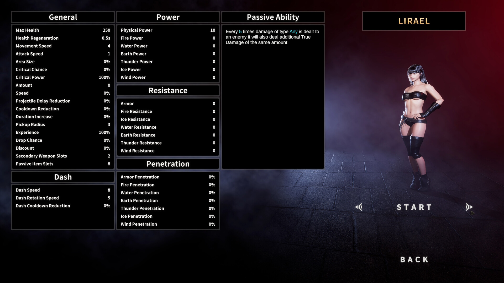Click the Passive Ability panel header
The height and width of the screenshot is (283, 504).
tap(272, 16)
